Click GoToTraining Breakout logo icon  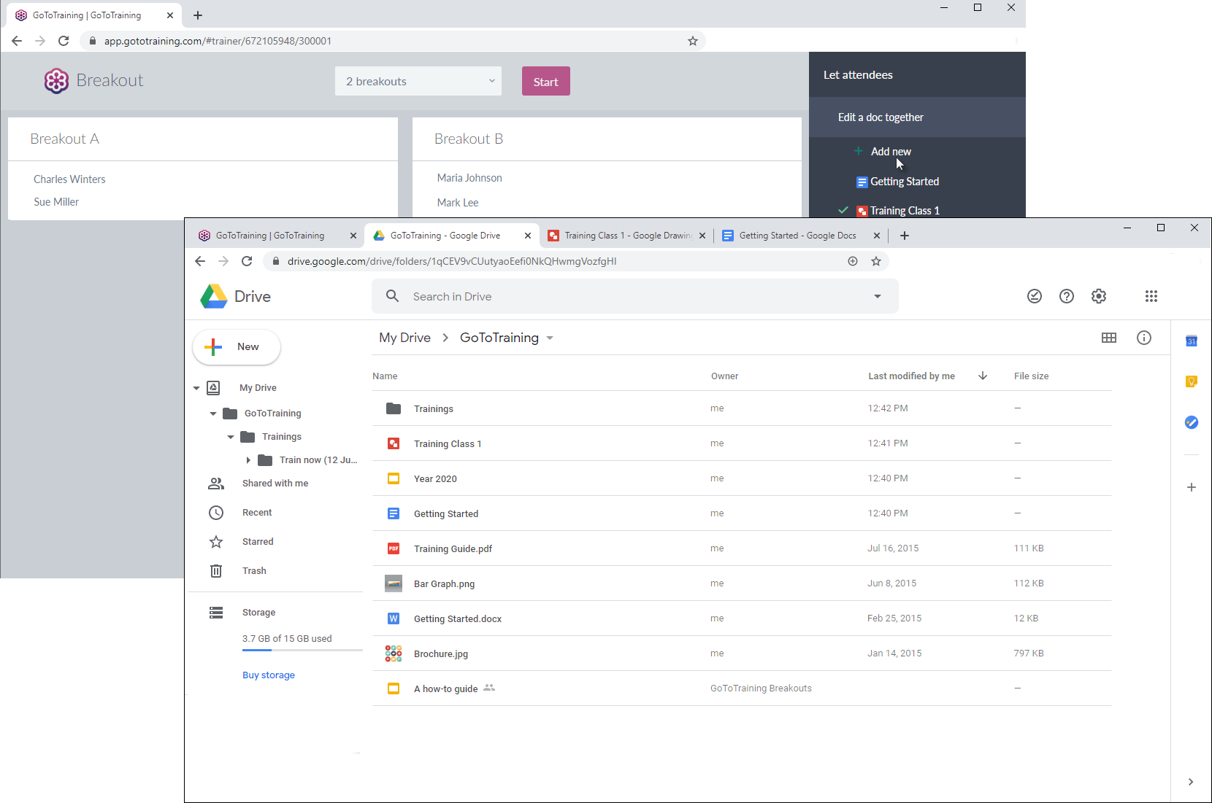[x=56, y=81]
